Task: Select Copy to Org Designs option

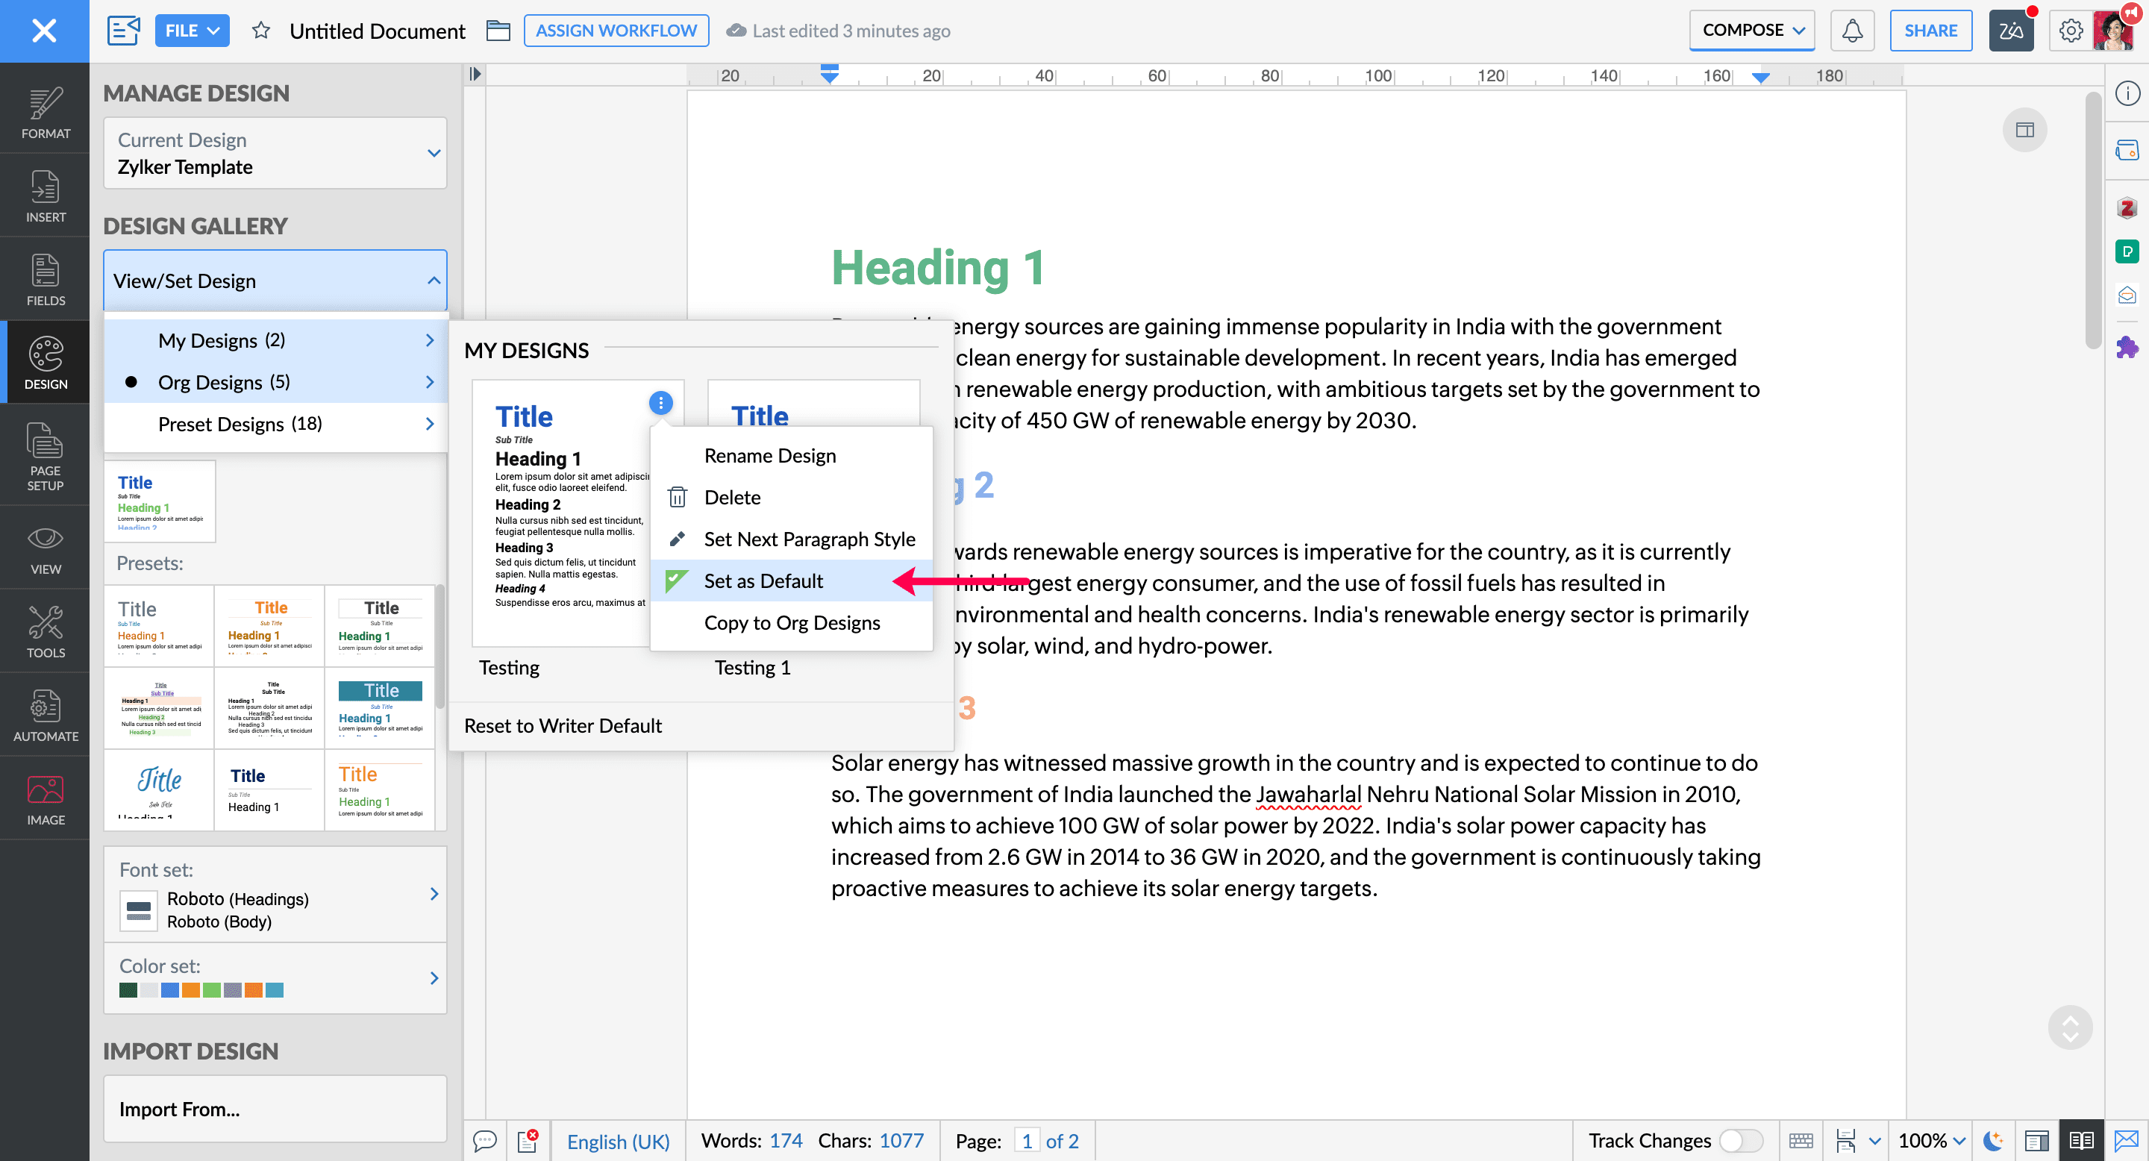Action: [791, 623]
